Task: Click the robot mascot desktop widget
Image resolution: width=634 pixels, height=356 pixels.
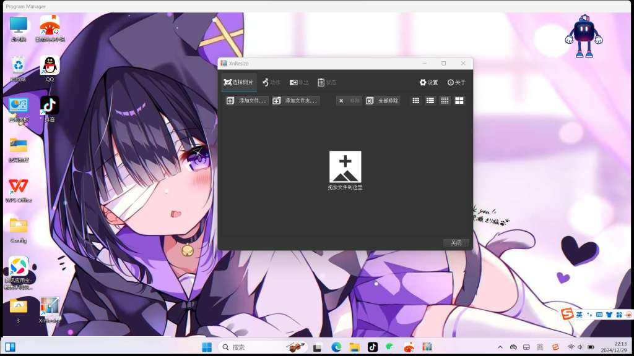Action: click(x=584, y=36)
